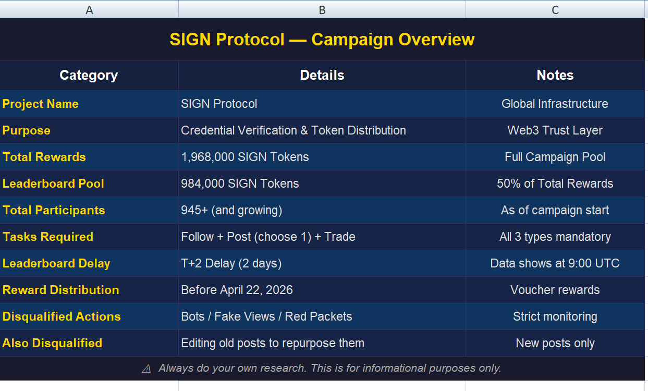Click the Data shows at 9:00 UTC cell
The image size is (648, 391).
555,263
